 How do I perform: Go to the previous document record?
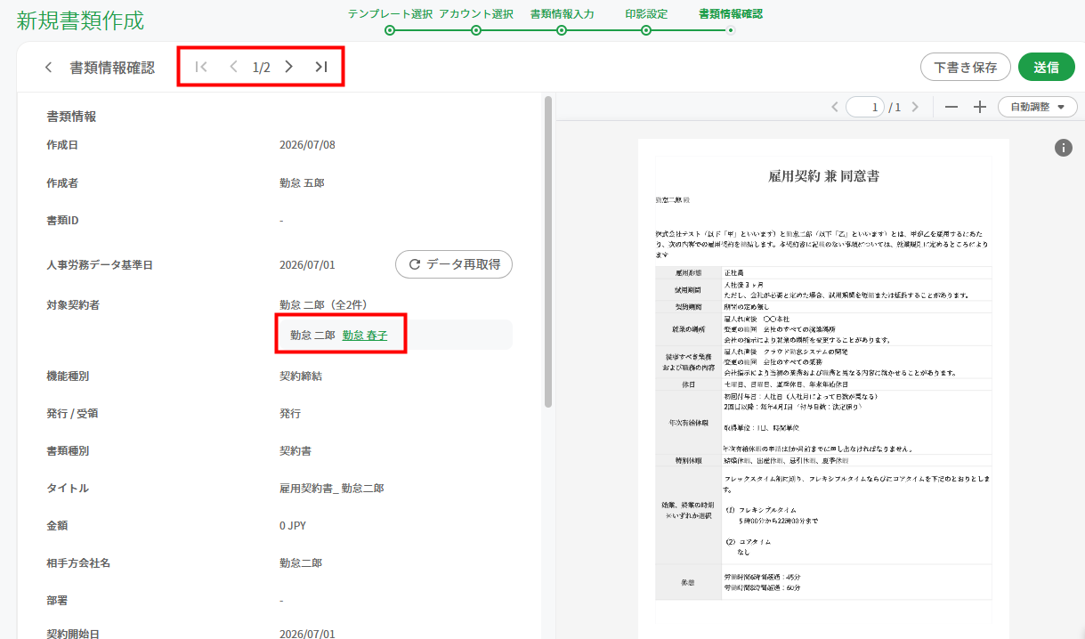tap(233, 67)
